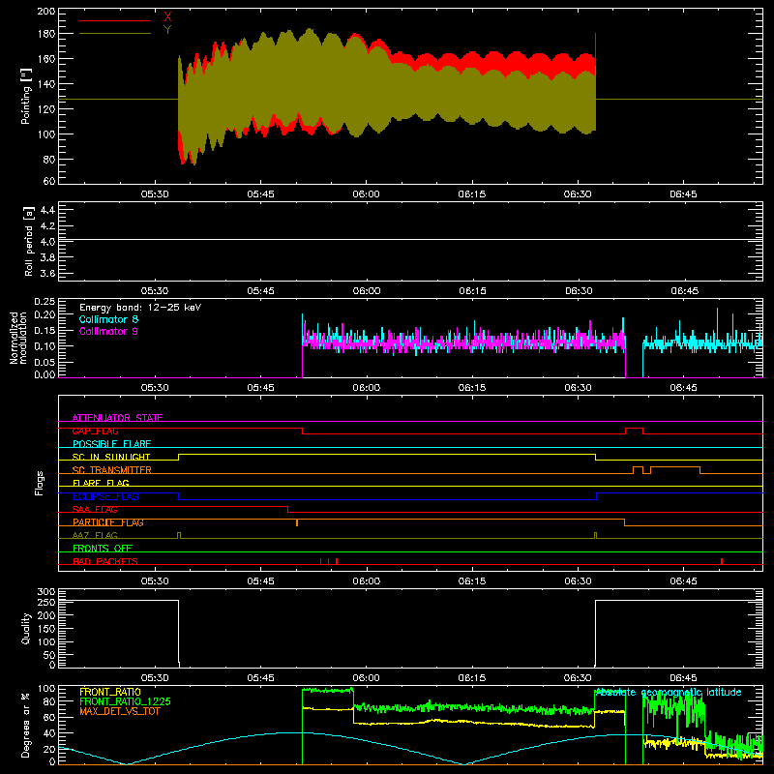This screenshot has width=774, height=774.
Task: Click the 05:45 tick label under Quality plot
Action: (x=260, y=678)
